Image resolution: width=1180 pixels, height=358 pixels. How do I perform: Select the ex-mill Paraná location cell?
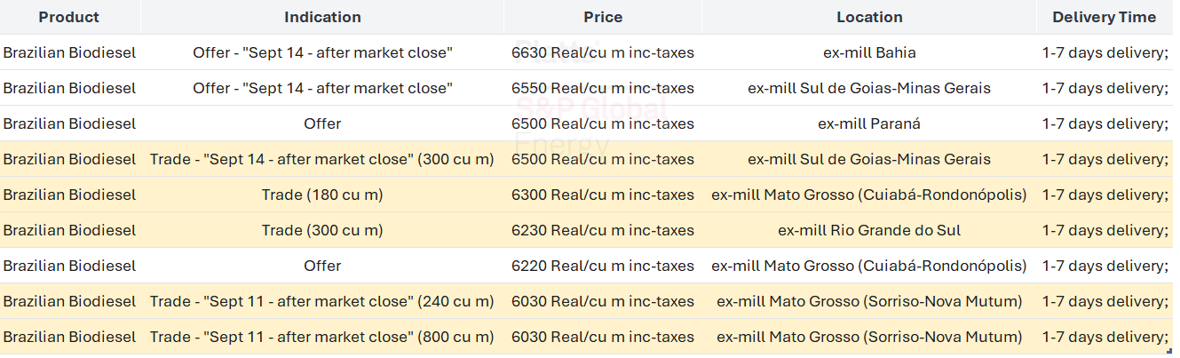[x=869, y=123]
